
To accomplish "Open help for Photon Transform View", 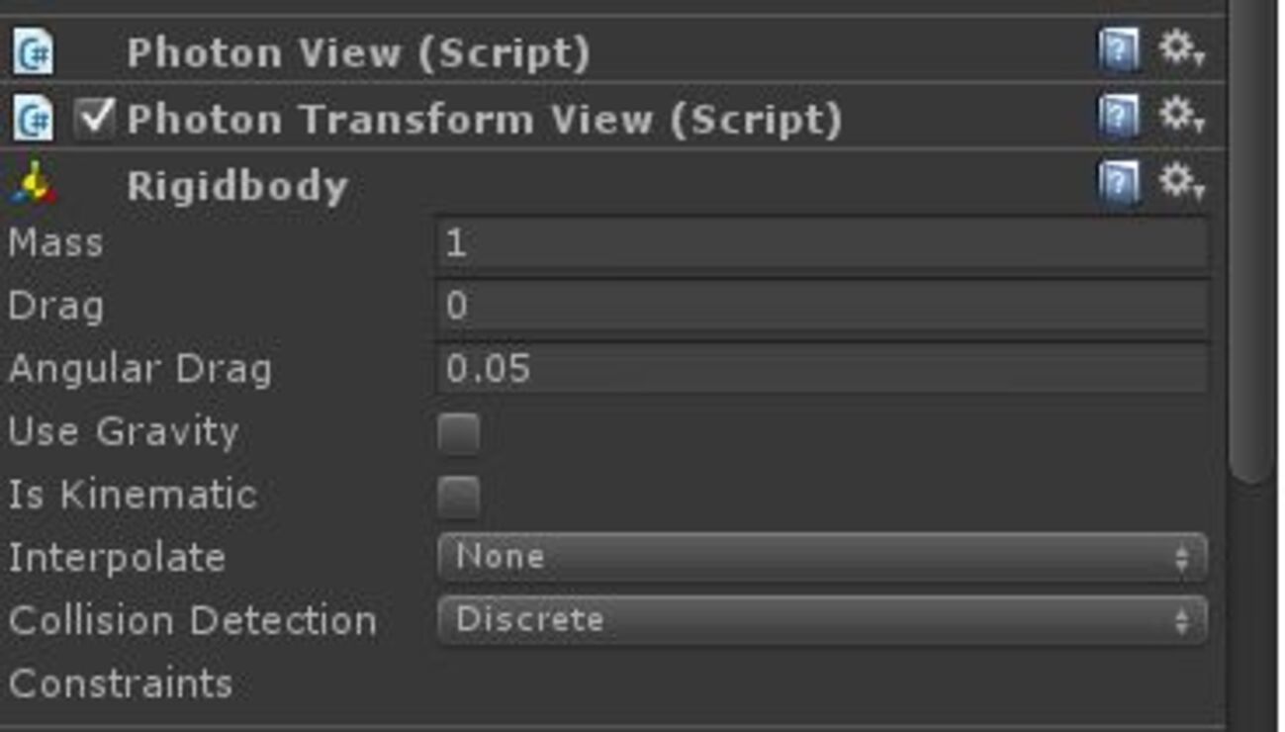I will click(x=1119, y=118).
